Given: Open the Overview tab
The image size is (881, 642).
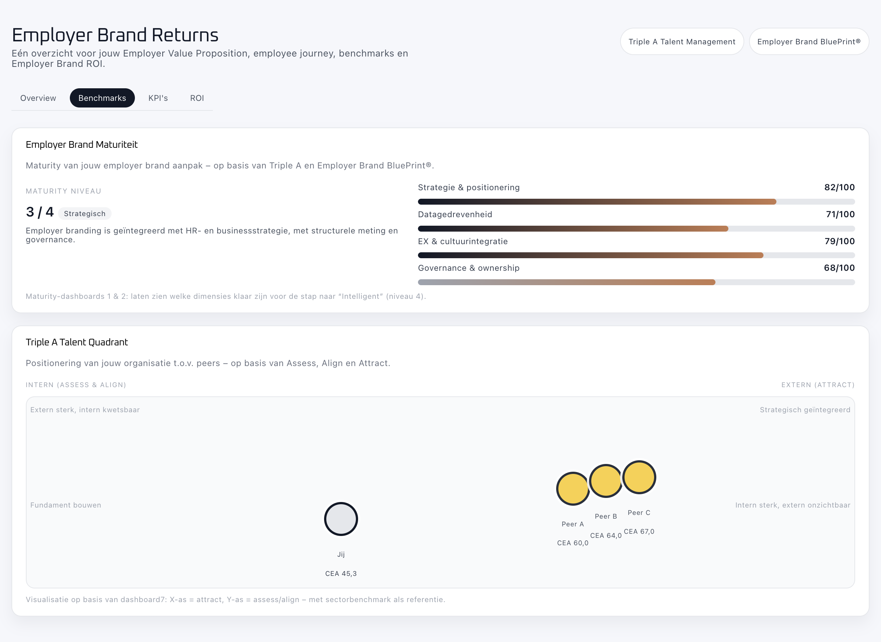Looking at the screenshot, I should pyautogui.click(x=38, y=98).
